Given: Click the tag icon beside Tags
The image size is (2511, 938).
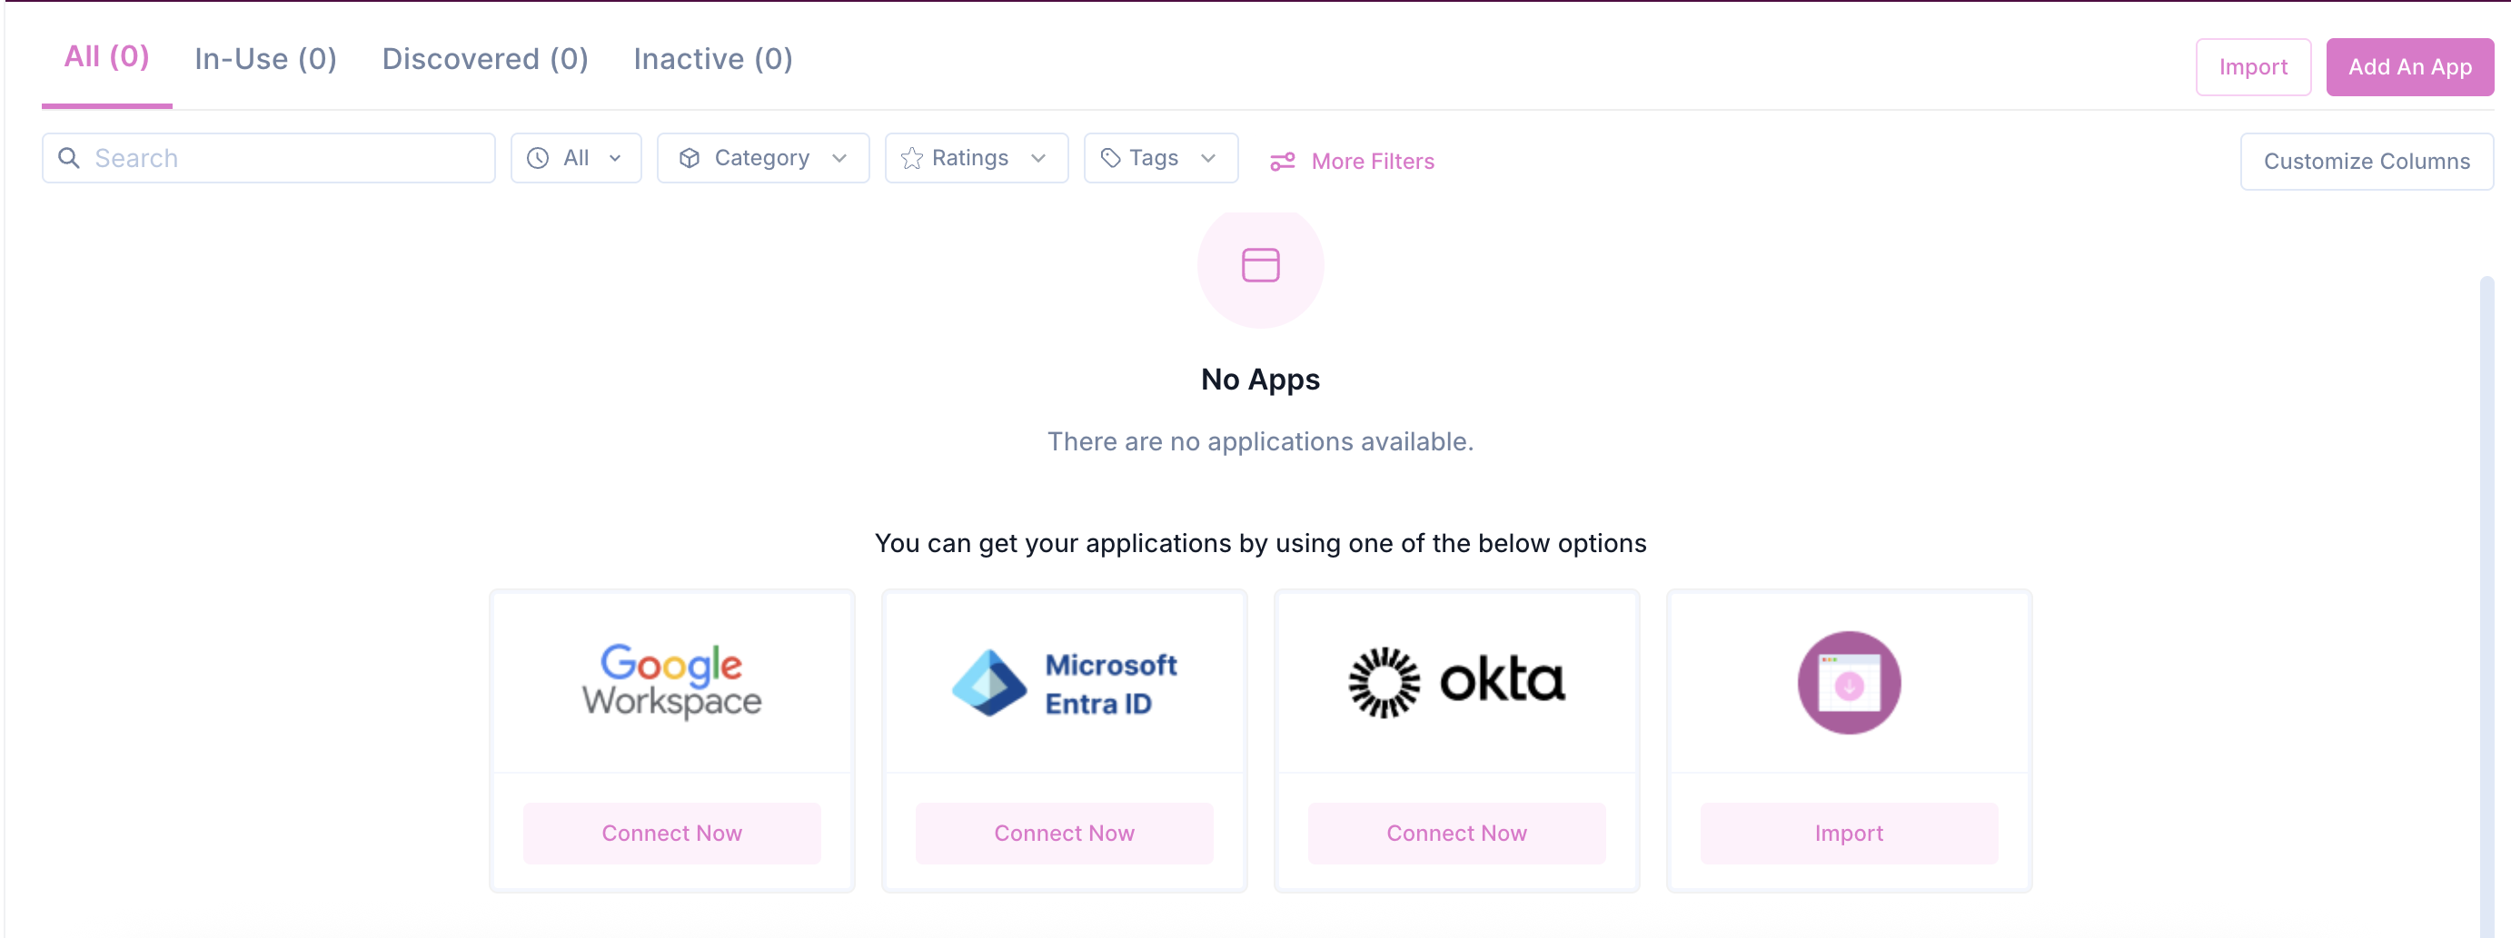Looking at the screenshot, I should [1110, 158].
